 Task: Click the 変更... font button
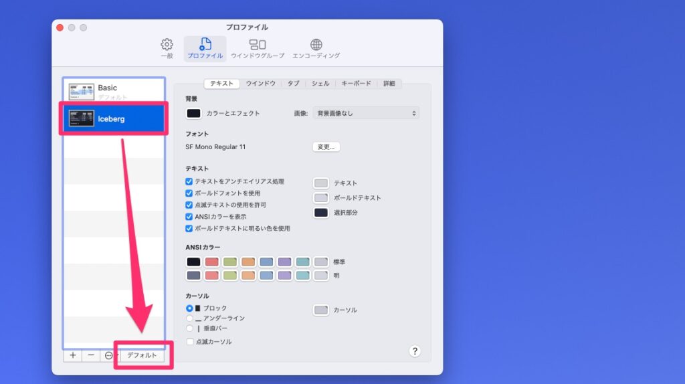point(326,147)
